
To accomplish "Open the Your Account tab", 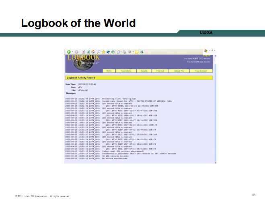I will point(201,71).
